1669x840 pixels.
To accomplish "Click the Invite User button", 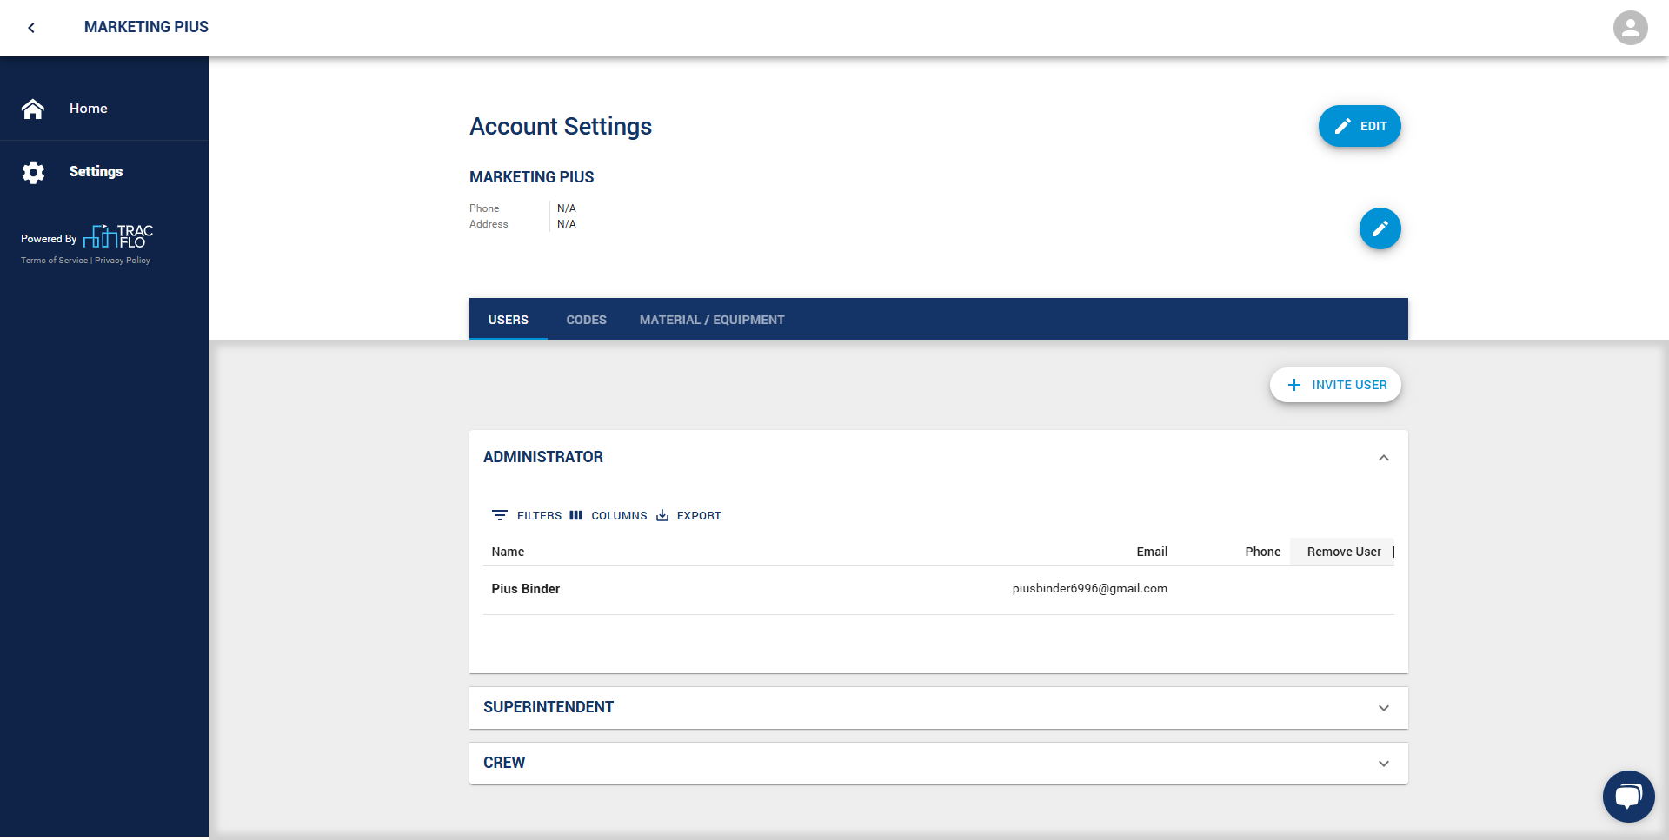I will coord(1335,385).
